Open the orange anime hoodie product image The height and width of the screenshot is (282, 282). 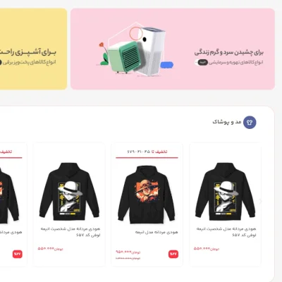(147, 194)
